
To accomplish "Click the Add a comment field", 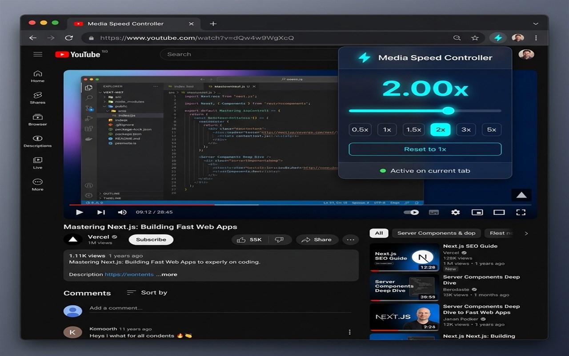I will coord(220,308).
